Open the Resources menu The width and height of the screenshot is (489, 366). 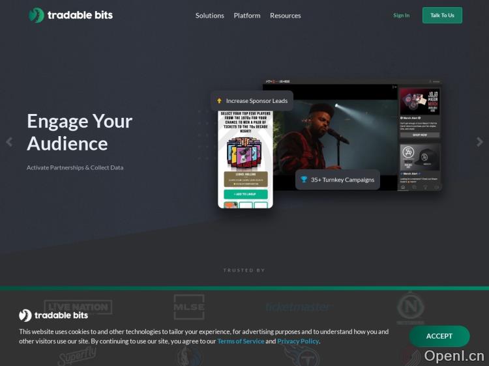coord(286,16)
